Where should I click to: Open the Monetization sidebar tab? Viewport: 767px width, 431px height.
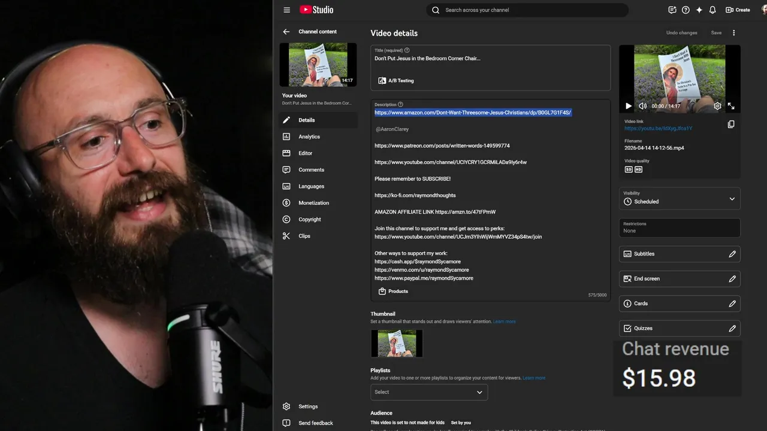[318, 203]
